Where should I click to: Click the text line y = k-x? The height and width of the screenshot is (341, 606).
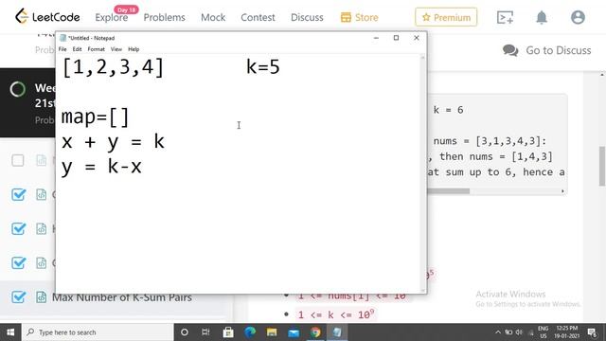pyautogui.click(x=101, y=167)
